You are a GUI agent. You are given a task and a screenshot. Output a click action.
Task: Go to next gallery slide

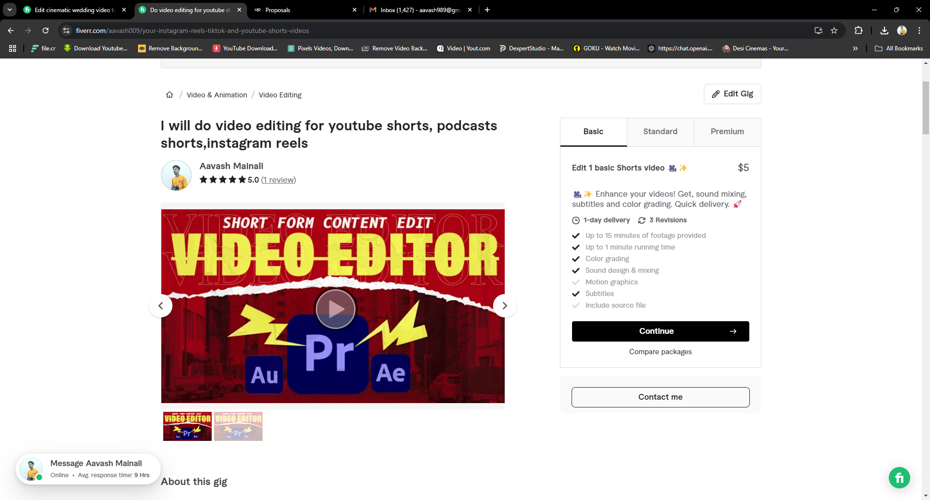point(505,306)
